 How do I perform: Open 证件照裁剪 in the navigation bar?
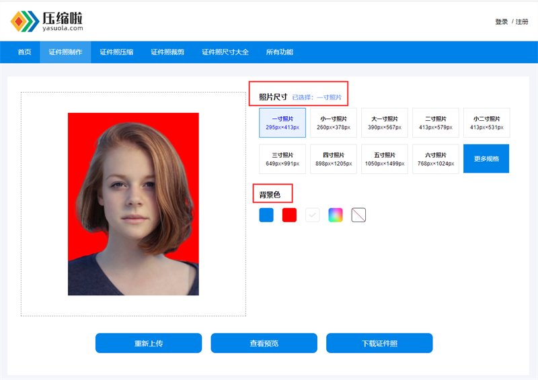(167, 52)
